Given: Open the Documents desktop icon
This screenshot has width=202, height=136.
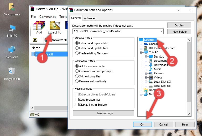Looking at the screenshot, I should pyautogui.click(x=12, y=9).
